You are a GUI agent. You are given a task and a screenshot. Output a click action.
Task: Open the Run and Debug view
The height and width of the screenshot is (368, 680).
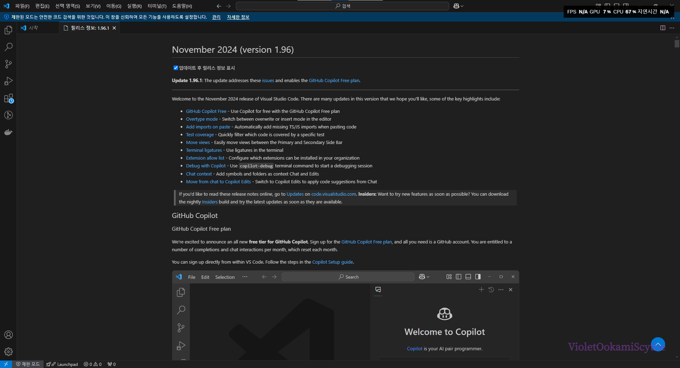8,81
